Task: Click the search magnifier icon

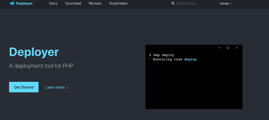Action: tap(173, 3)
